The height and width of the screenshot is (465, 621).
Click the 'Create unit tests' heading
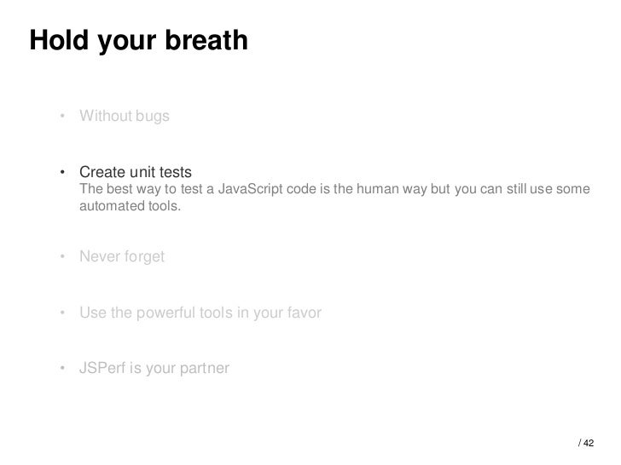pos(136,172)
